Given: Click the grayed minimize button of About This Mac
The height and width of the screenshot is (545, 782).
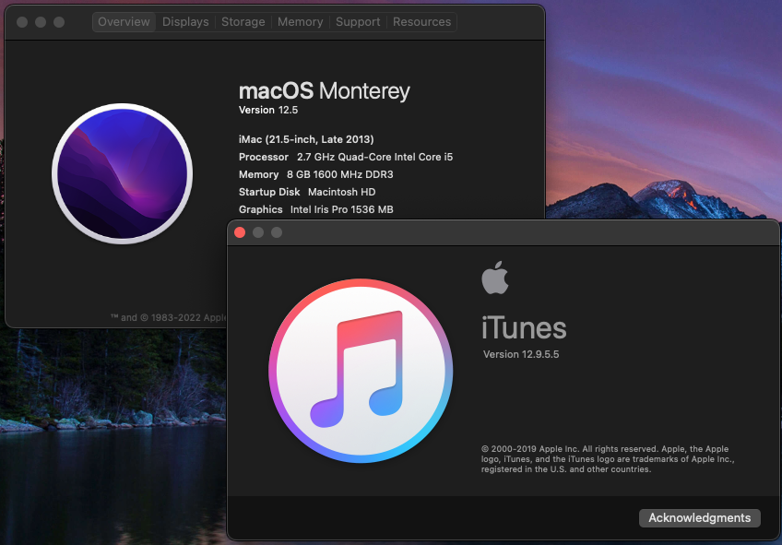Looking at the screenshot, I should (41, 22).
